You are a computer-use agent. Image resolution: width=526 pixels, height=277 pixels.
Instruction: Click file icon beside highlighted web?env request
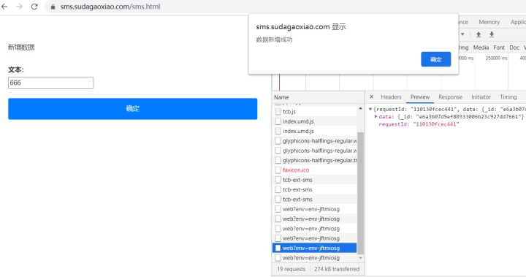click(278, 248)
